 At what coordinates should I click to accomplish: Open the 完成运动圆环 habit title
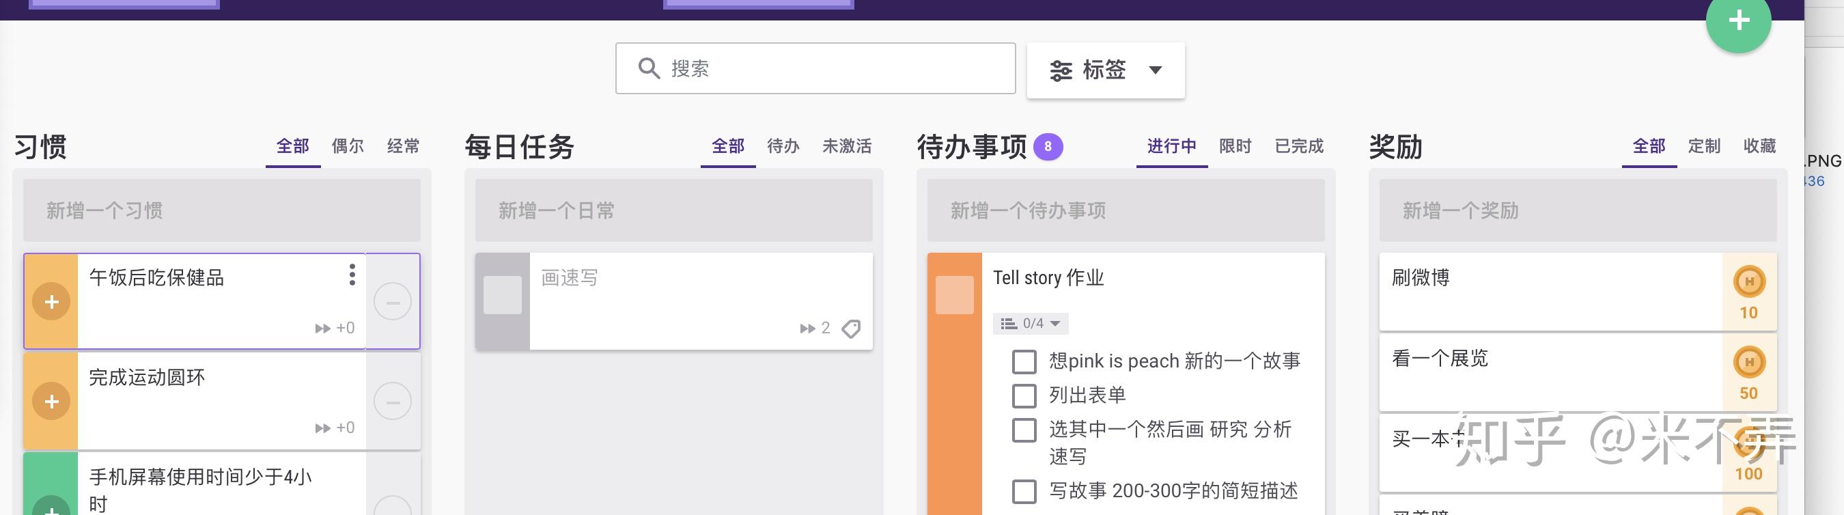147,378
